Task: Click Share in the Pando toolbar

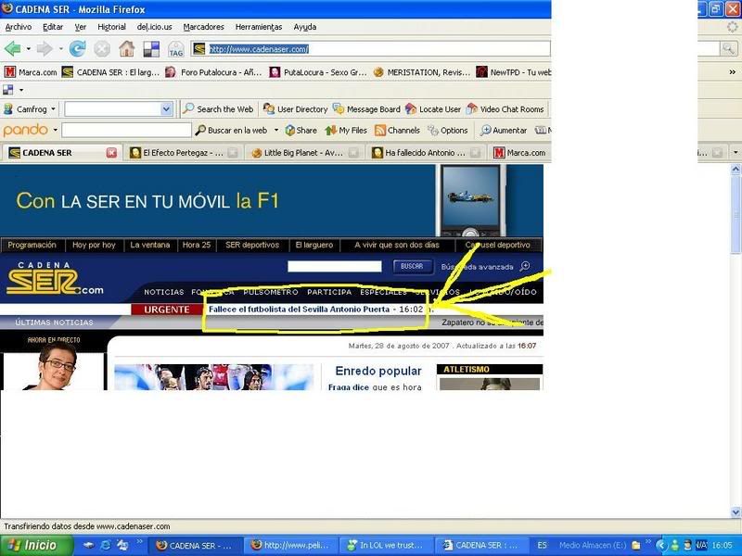Action: pos(301,131)
